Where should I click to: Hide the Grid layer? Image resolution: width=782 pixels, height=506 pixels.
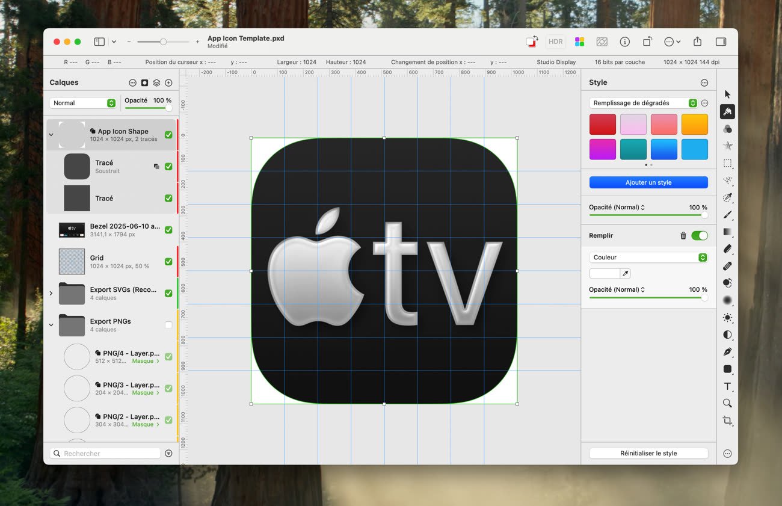coord(168,262)
